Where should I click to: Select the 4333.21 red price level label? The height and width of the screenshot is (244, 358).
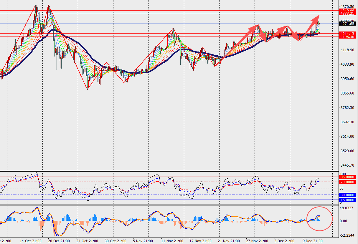347,14
